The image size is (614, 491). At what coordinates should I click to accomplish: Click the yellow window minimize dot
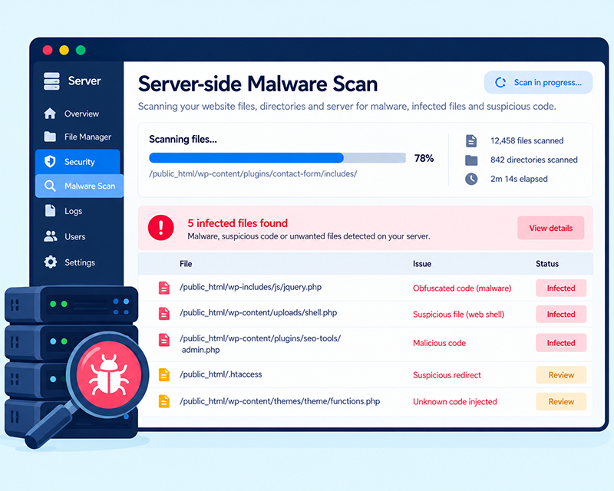(x=64, y=50)
